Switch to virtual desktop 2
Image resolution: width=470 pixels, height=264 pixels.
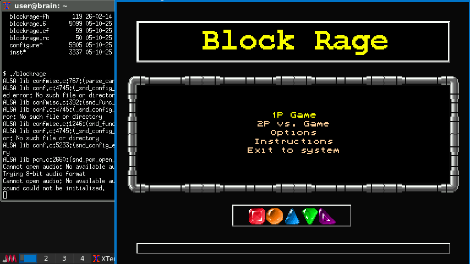[46, 258]
